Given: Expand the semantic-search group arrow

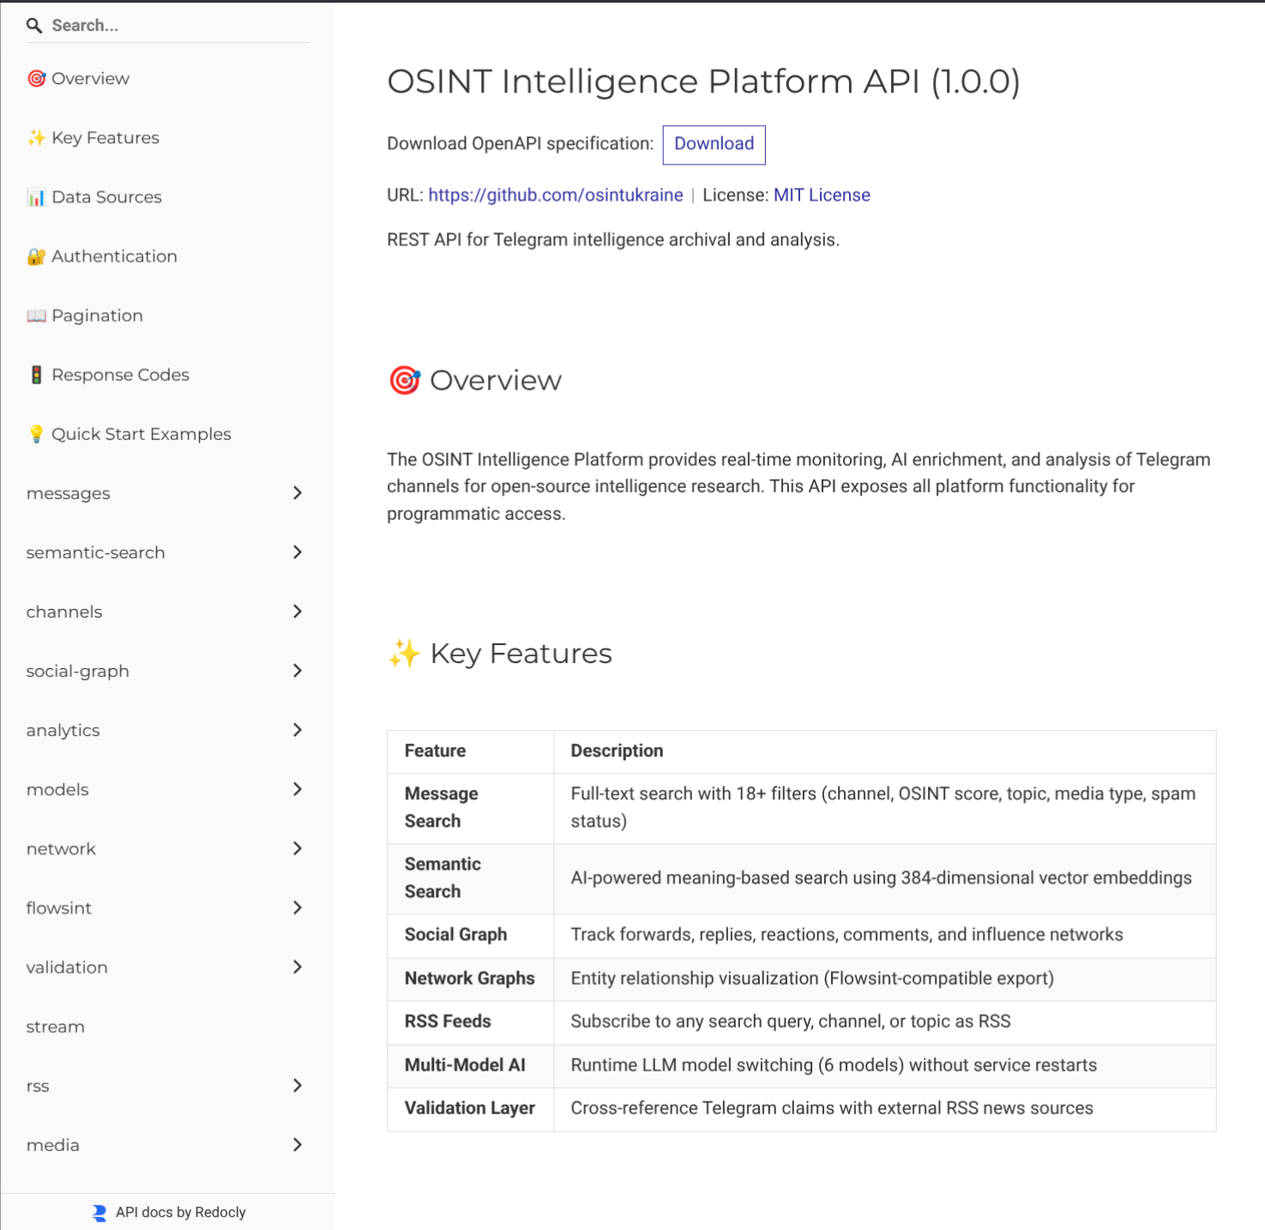Looking at the screenshot, I should (297, 552).
